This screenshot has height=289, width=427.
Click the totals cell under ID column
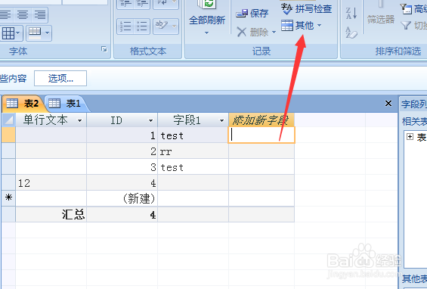click(x=122, y=214)
